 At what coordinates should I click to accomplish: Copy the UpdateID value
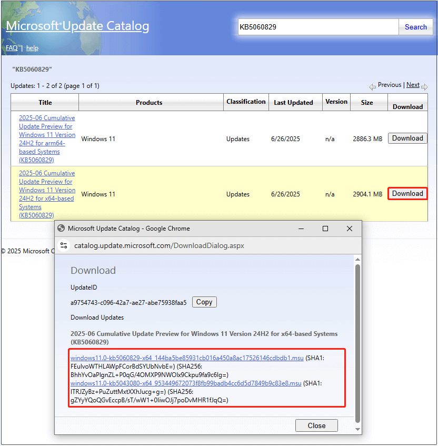click(x=204, y=302)
